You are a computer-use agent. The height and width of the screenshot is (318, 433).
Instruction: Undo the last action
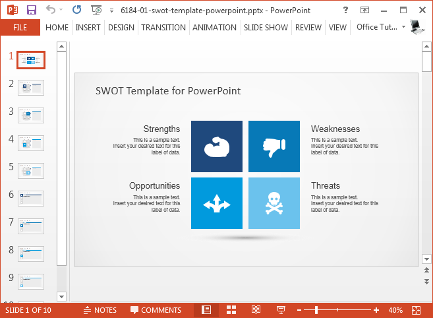pos(51,10)
